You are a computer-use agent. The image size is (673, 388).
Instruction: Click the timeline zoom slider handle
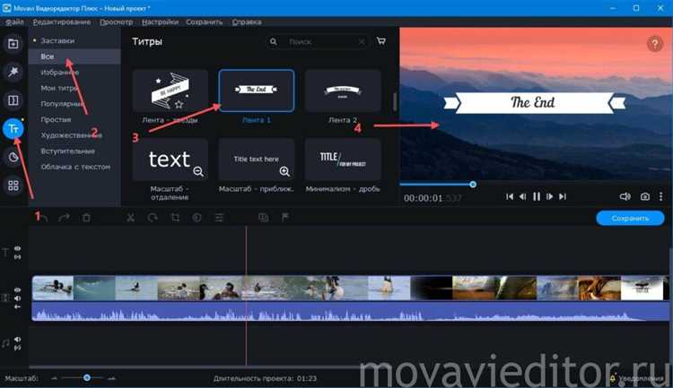[87, 378]
